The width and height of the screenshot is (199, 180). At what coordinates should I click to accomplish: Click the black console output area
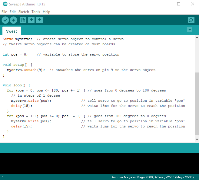click(x=99, y=163)
